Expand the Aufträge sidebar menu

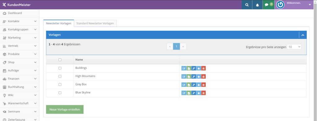(x=20, y=71)
